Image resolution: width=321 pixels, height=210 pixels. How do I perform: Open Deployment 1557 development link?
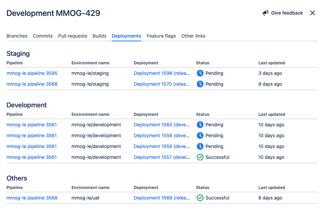(x=162, y=157)
